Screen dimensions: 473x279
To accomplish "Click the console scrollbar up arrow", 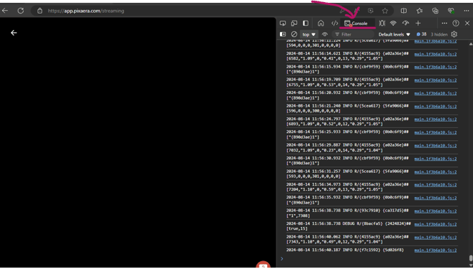I will 471,44.
